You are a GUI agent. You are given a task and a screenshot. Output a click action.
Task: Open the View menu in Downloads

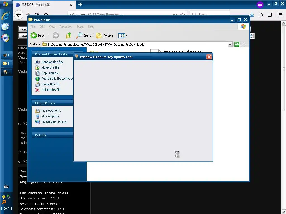52,26
